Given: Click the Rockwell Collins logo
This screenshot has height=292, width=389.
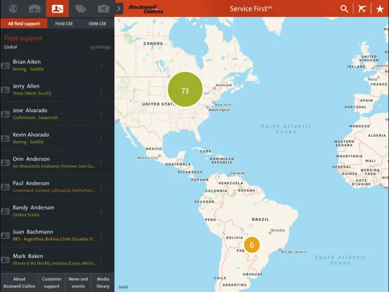Looking at the screenshot, I should point(146,9).
